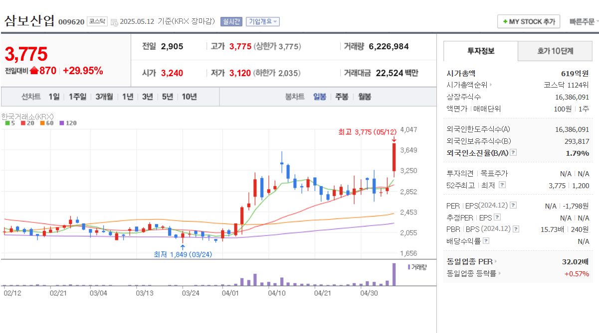Switch to the 호가 10단계 tab
This screenshot has height=333, width=599.
tap(555, 51)
